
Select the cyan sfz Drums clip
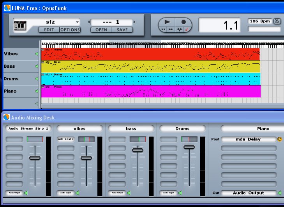point(151,79)
